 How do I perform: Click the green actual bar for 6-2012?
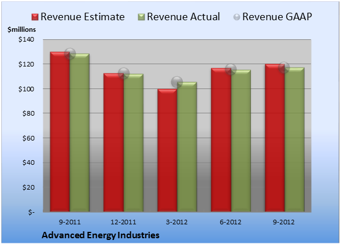click(x=241, y=141)
